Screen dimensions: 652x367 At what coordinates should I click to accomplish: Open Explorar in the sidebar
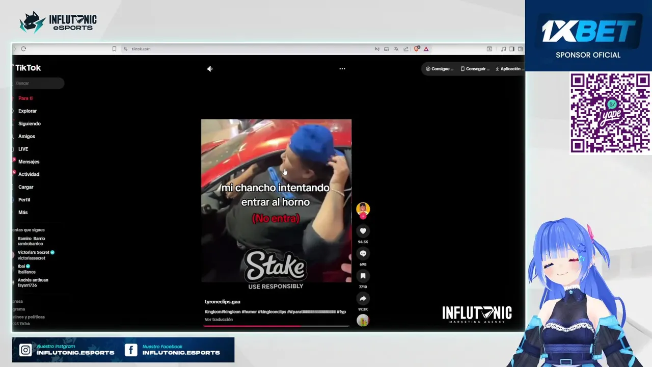click(28, 111)
